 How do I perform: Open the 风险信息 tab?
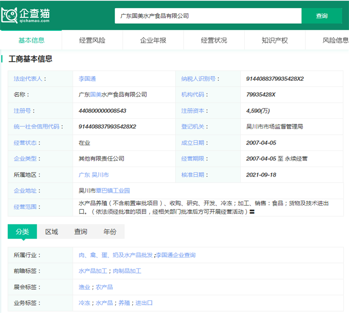click(335, 40)
